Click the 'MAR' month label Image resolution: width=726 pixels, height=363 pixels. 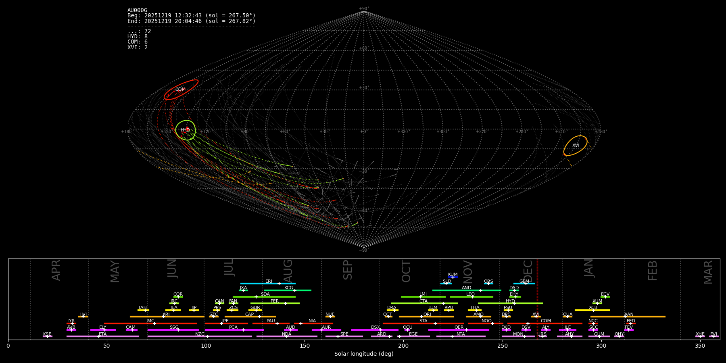708,272
